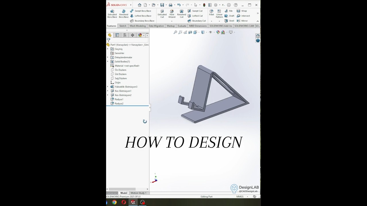Screen dimensions: 367x206
Task: Open the SOLIDWORKS Add-Ins tab
Action: click(x=221, y=26)
